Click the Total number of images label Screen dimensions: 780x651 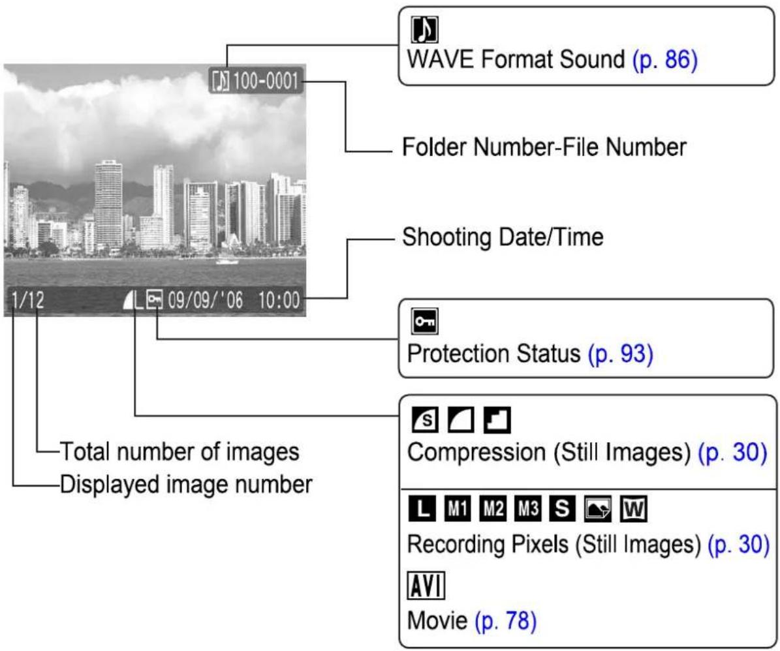pyautogui.click(x=179, y=452)
